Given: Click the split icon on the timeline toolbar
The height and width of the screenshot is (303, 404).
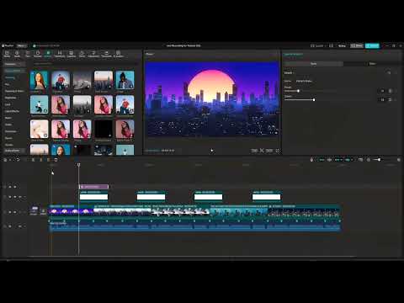Looking at the screenshot, I should click(x=33, y=160).
